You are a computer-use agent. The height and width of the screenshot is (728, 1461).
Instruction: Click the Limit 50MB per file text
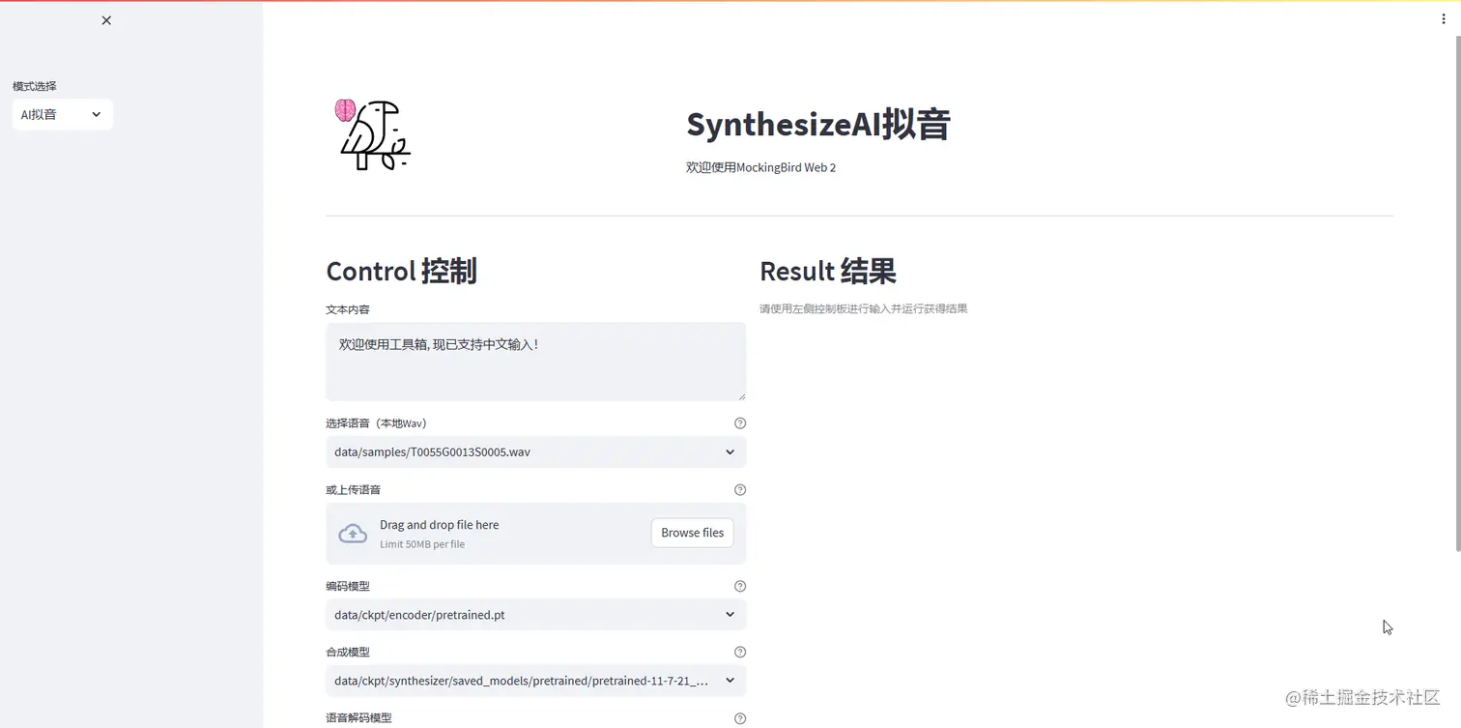coord(422,544)
